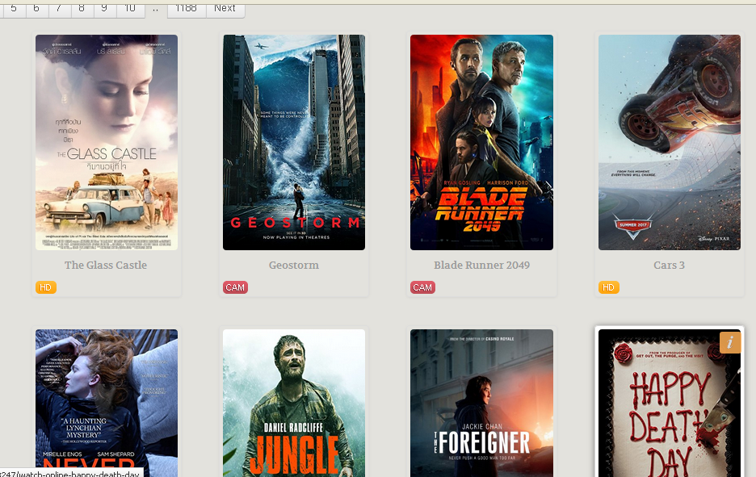Jump to last page 1188
756x477 pixels.
point(187,10)
